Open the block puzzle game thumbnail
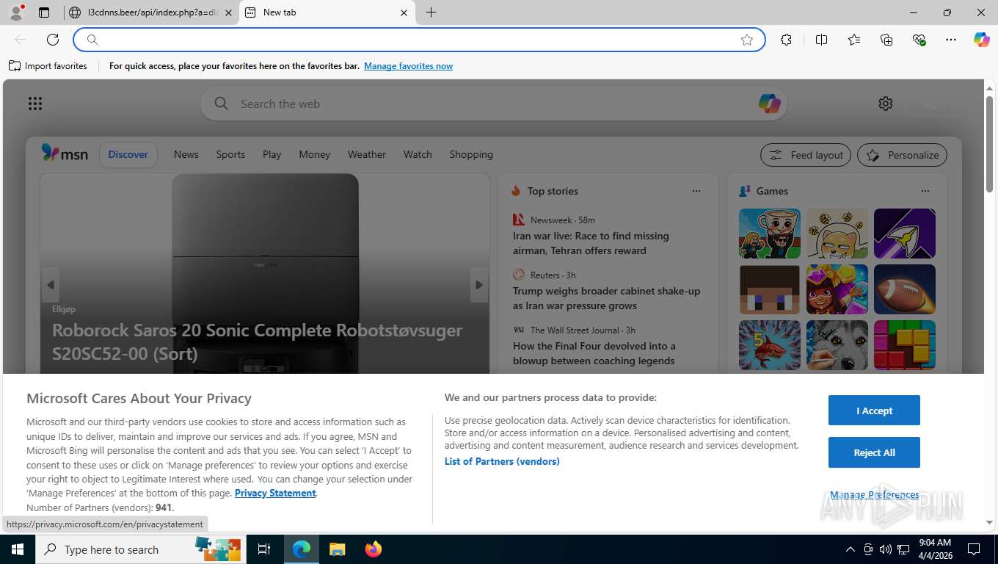Image resolution: width=998 pixels, height=564 pixels. pos(905,345)
